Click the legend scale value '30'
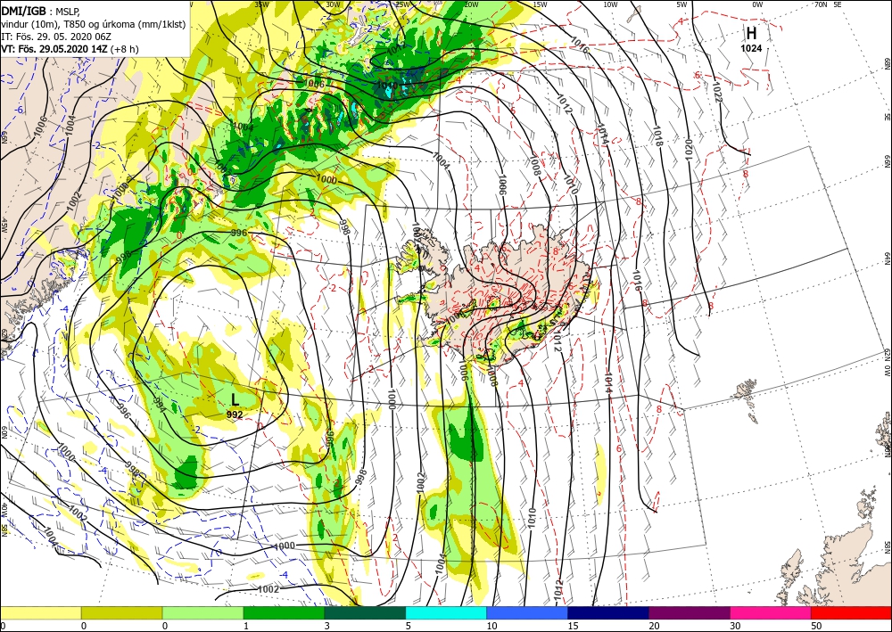 pyautogui.click(x=735, y=626)
